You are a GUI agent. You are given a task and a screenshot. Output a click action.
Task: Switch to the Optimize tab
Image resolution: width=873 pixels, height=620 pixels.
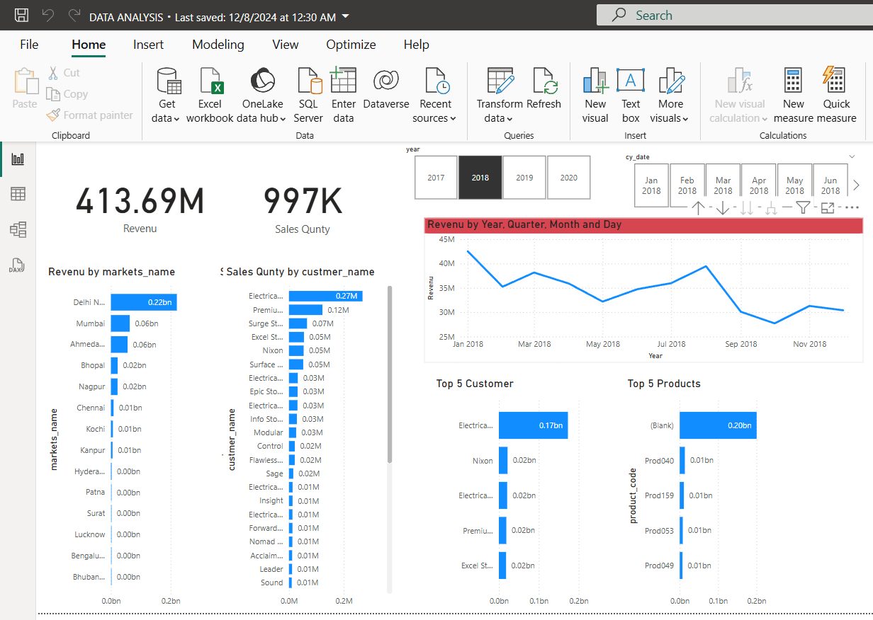(351, 45)
